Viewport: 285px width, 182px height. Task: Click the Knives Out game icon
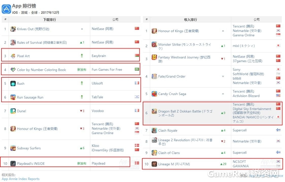13,29
